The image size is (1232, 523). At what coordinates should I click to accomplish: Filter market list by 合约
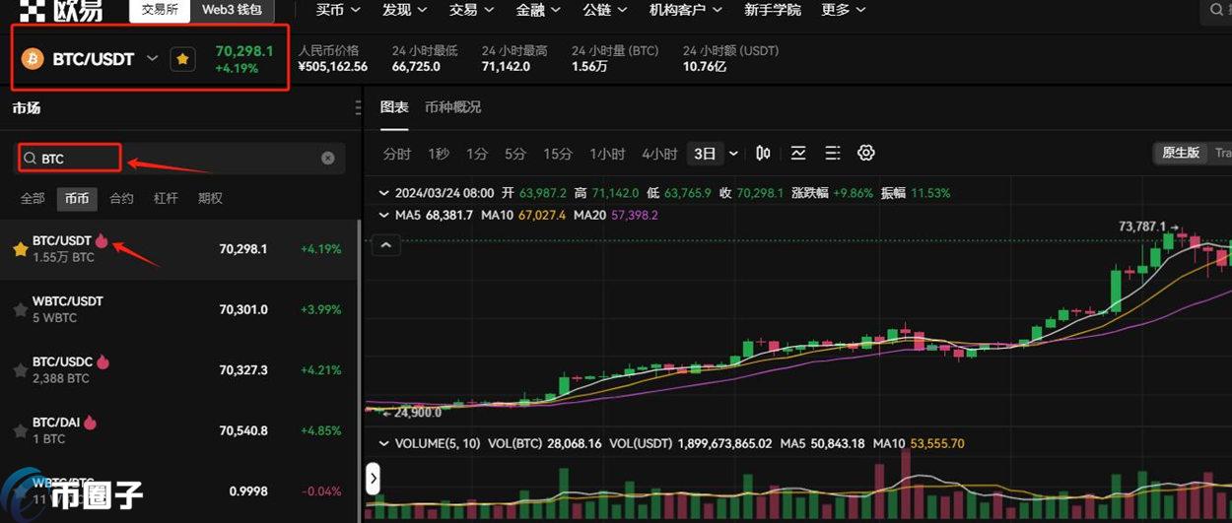click(121, 198)
